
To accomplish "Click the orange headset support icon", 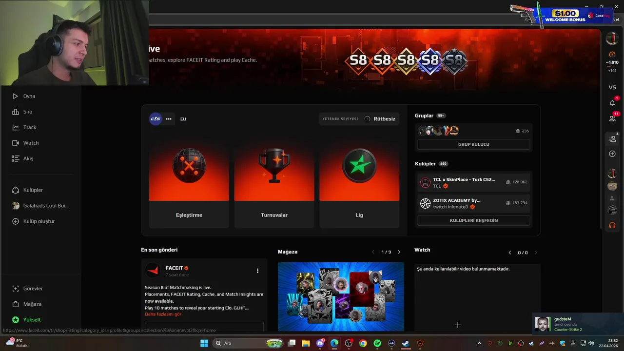I will click(x=612, y=225).
